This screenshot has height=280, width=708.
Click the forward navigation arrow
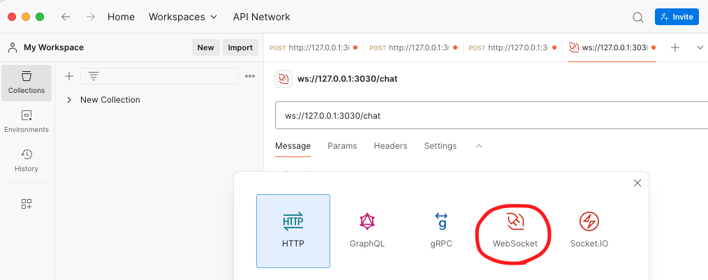[x=91, y=17]
